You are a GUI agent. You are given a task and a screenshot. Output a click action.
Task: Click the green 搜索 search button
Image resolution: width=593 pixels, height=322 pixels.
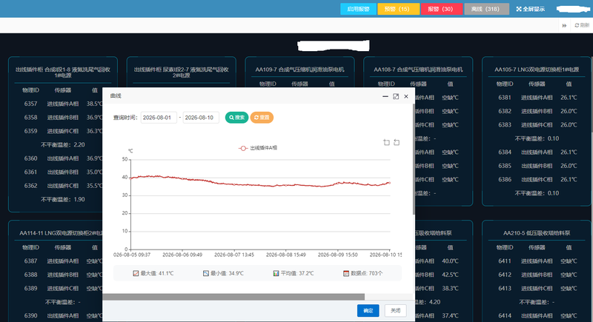pos(236,118)
